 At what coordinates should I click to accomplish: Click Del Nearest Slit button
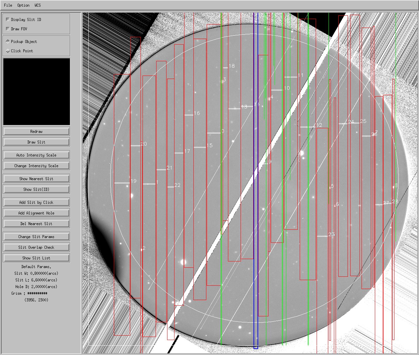pos(36,224)
